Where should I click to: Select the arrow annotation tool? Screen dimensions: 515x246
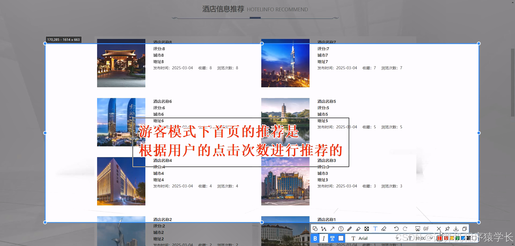click(332, 229)
